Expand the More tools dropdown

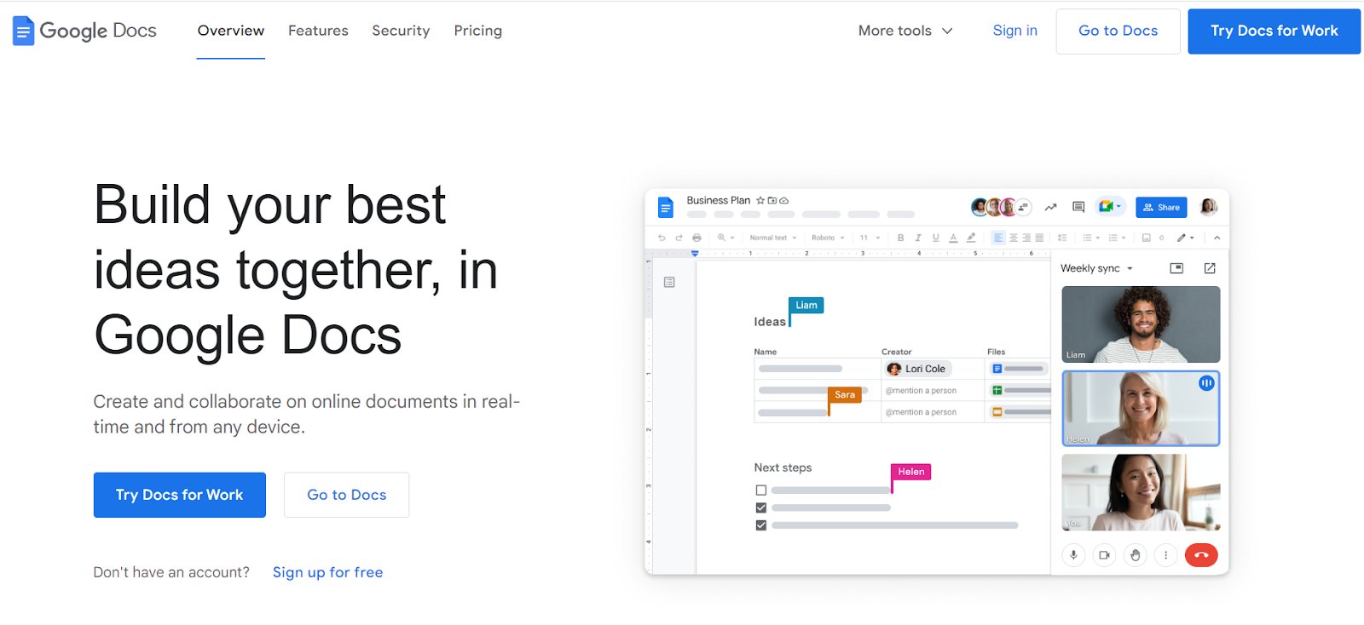point(905,31)
